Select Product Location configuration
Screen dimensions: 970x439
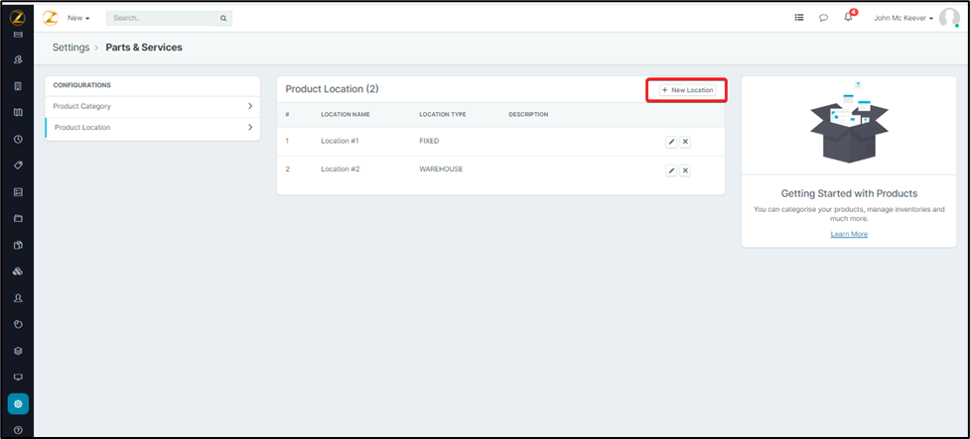point(82,127)
